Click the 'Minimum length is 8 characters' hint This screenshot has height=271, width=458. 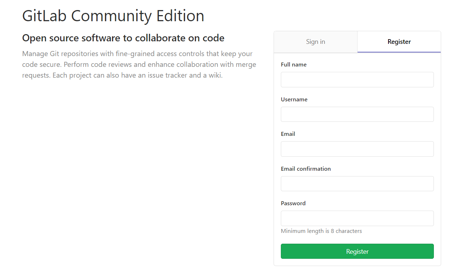point(321,231)
